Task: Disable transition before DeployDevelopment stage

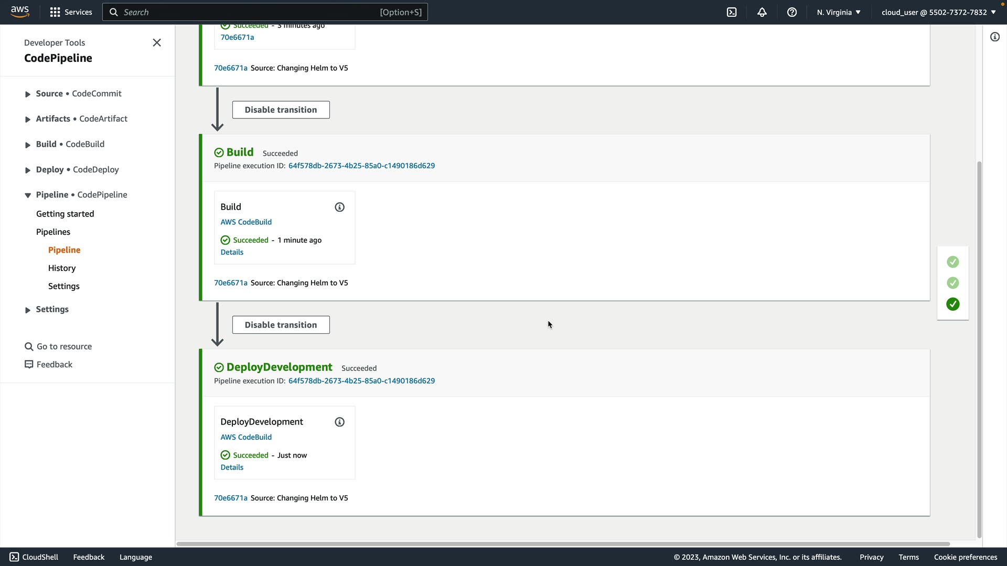Action: pyautogui.click(x=281, y=325)
